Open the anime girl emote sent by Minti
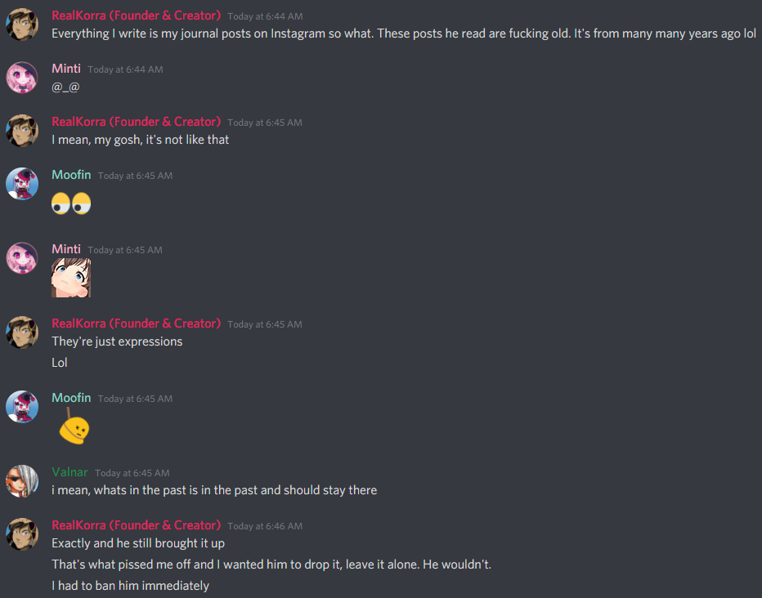The width and height of the screenshot is (762, 598). point(71,278)
